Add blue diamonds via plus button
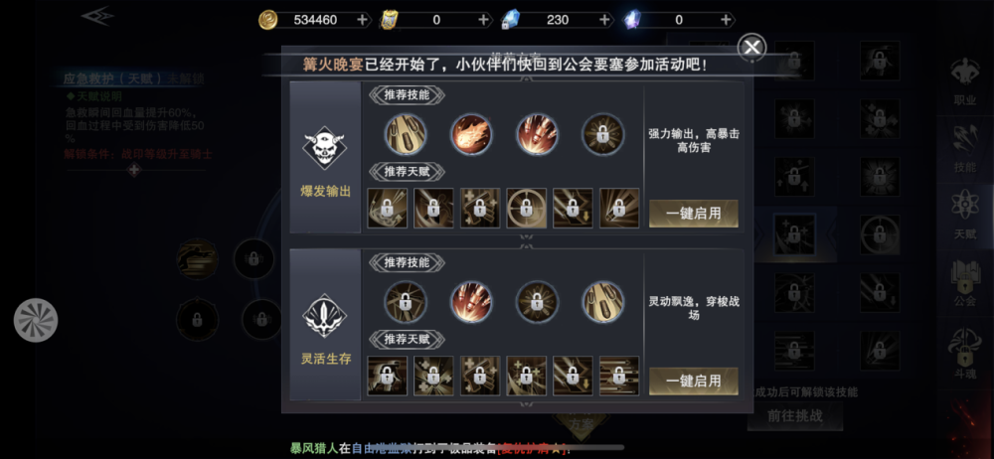Image resolution: width=994 pixels, height=459 pixels. pos(604,20)
